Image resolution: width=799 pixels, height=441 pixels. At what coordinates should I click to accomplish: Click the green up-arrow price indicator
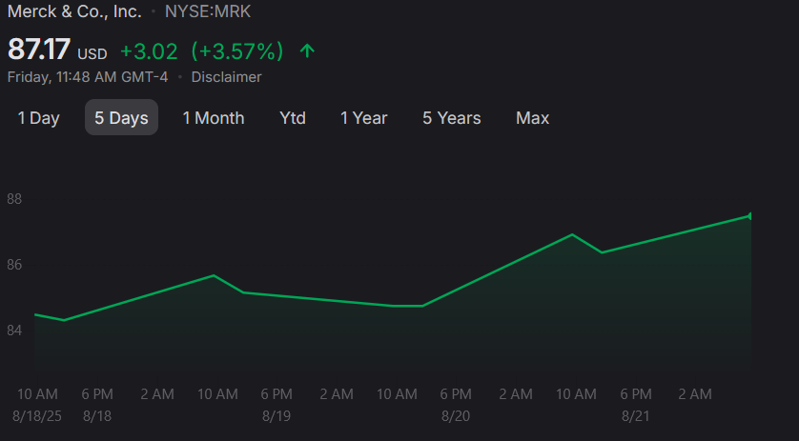[307, 50]
